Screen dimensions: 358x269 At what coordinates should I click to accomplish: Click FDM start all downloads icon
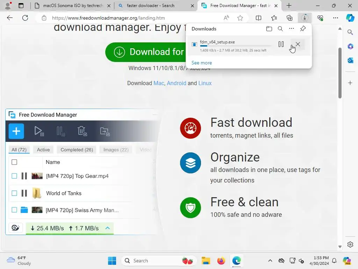point(39,131)
